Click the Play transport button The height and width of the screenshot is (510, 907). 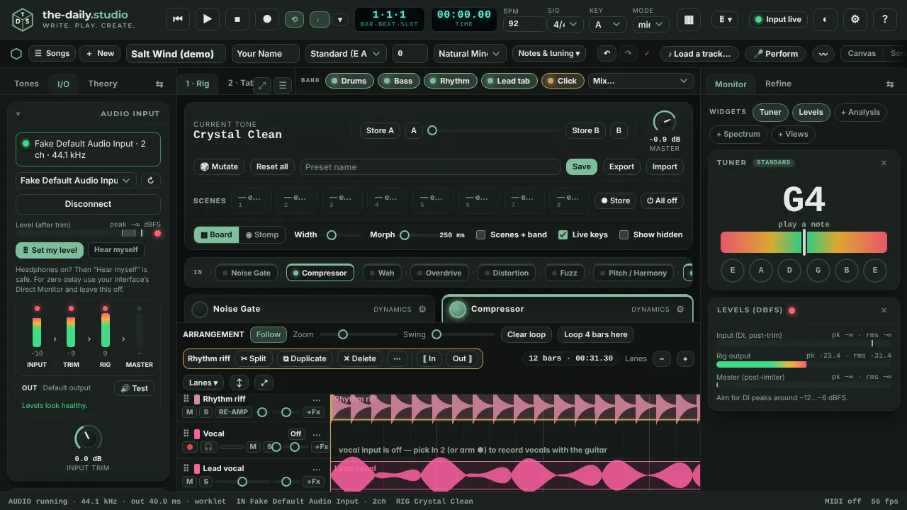pos(208,19)
